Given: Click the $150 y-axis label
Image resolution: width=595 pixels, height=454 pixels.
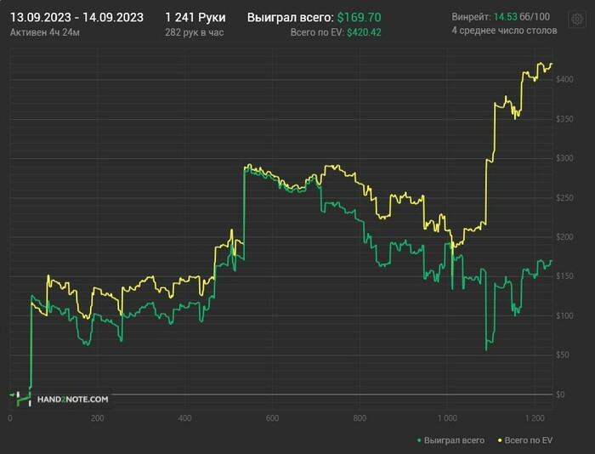Looking at the screenshot, I should point(564,276).
